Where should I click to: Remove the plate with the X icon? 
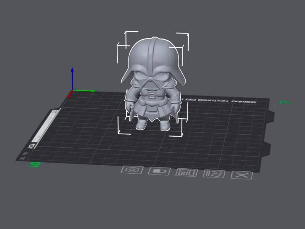(x=242, y=175)
